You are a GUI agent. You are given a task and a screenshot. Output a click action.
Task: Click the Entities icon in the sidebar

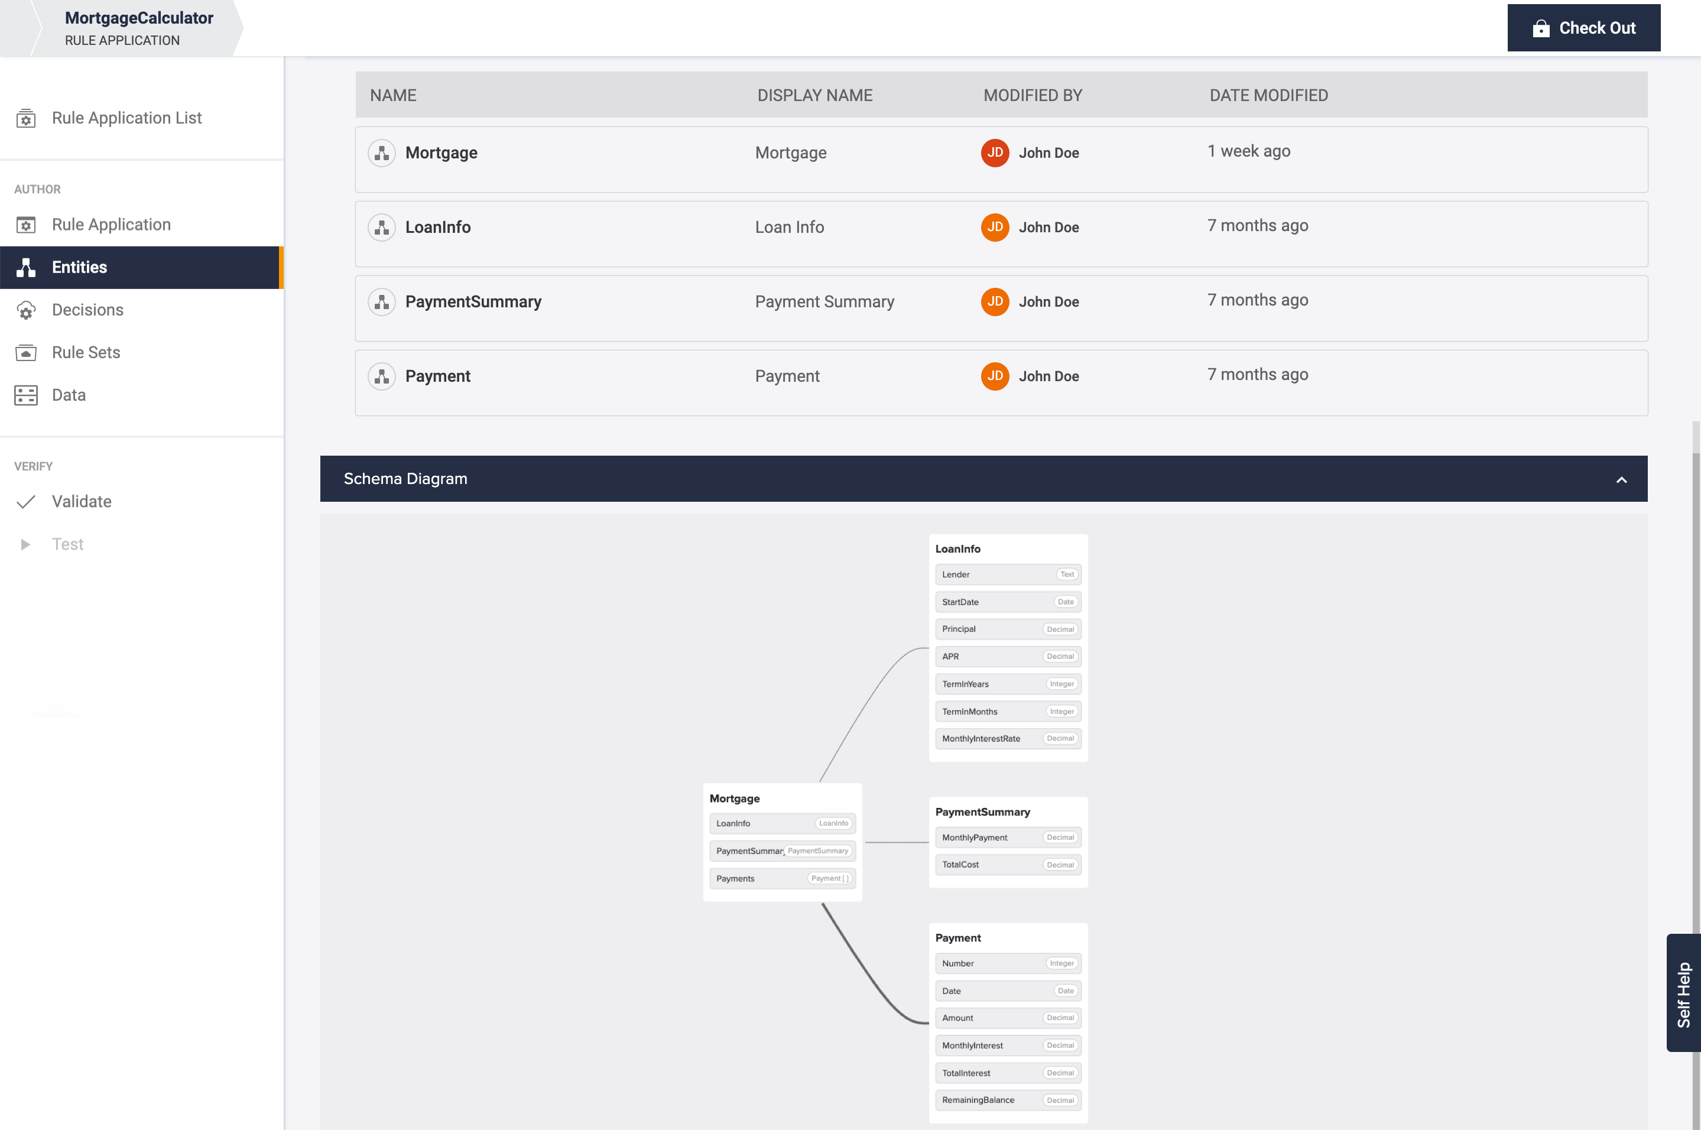click(x=26, y=267)
